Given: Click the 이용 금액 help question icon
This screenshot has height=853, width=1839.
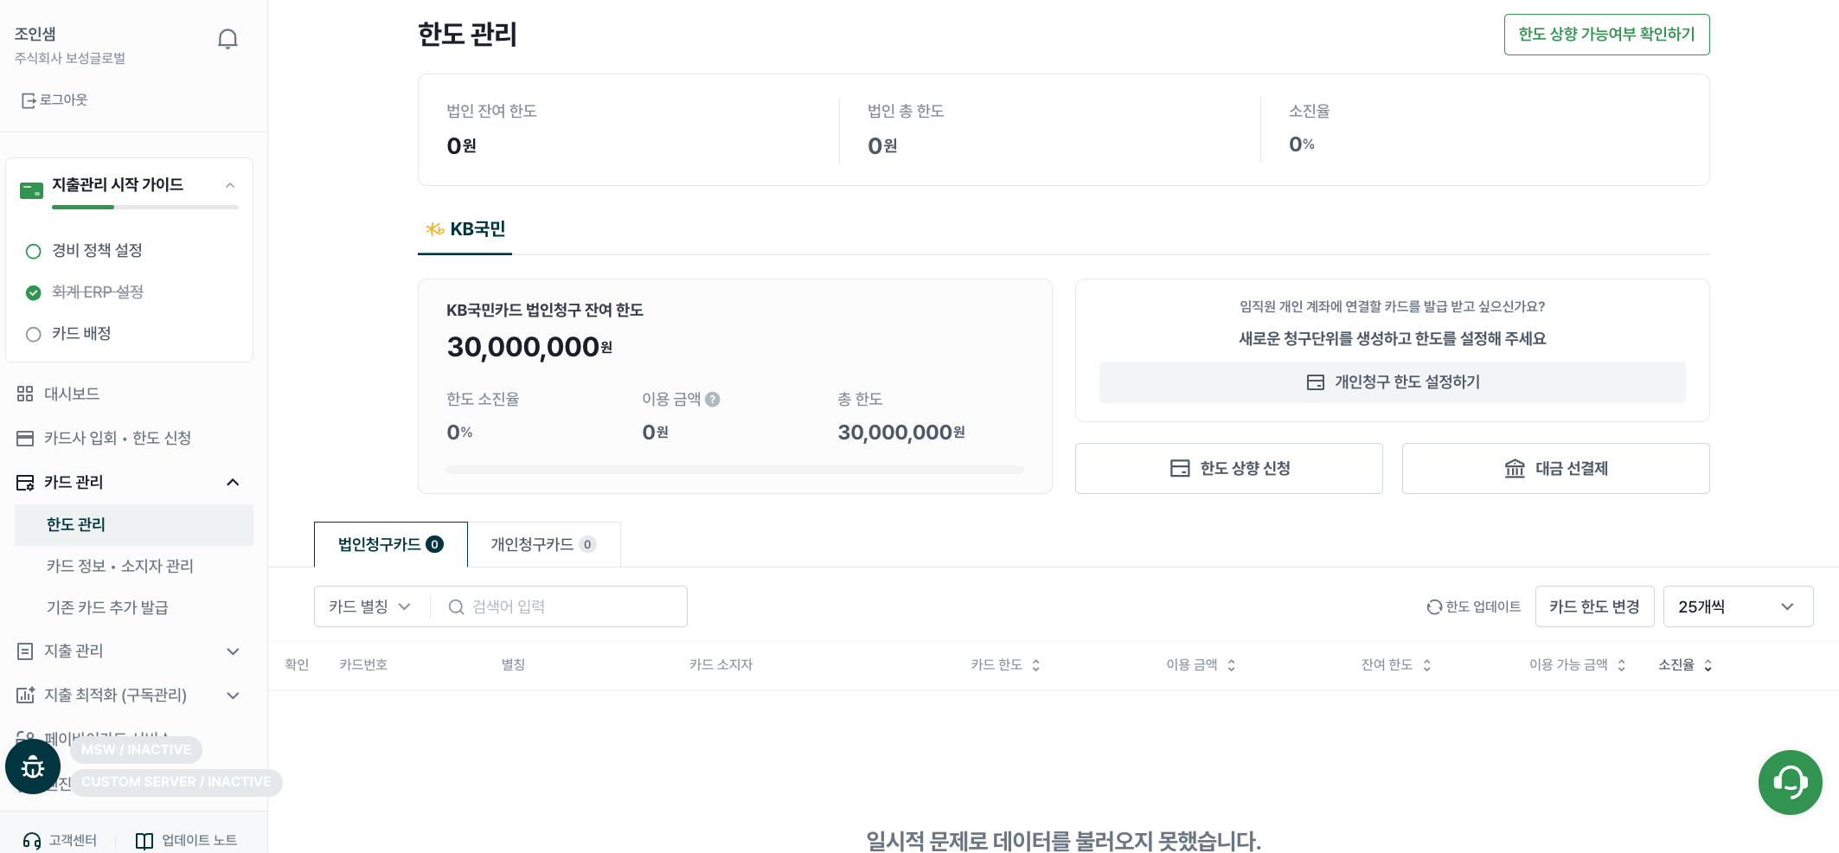Looking at the screenshot, I should (713, 400).
